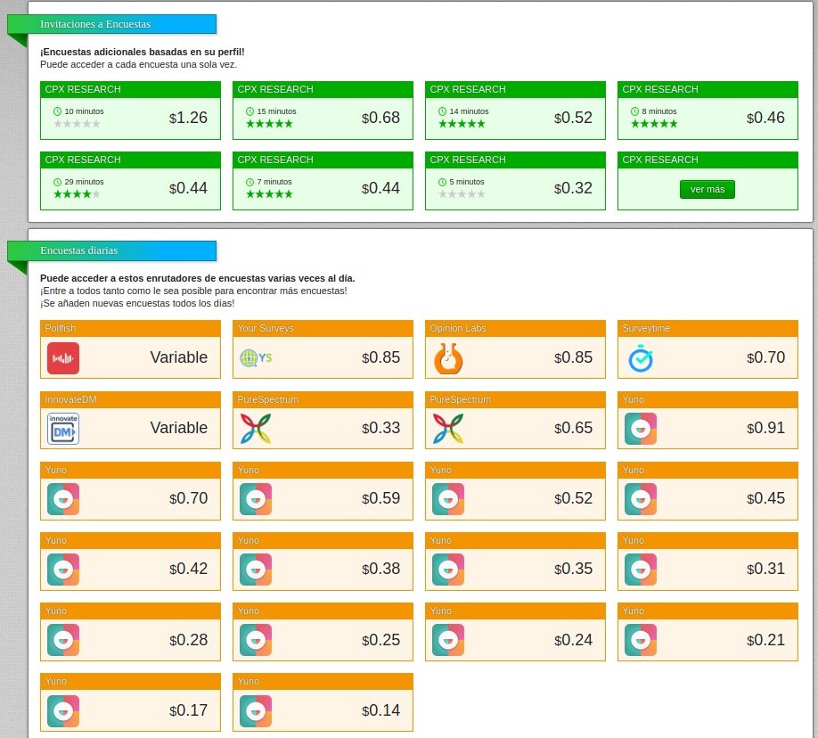Open the Yuno icon beside $0.35

(448, 570)
